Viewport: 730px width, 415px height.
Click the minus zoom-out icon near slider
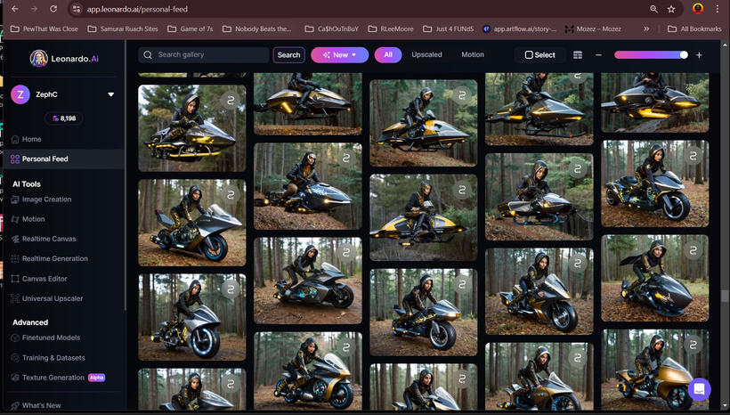(x=598, y=55)
